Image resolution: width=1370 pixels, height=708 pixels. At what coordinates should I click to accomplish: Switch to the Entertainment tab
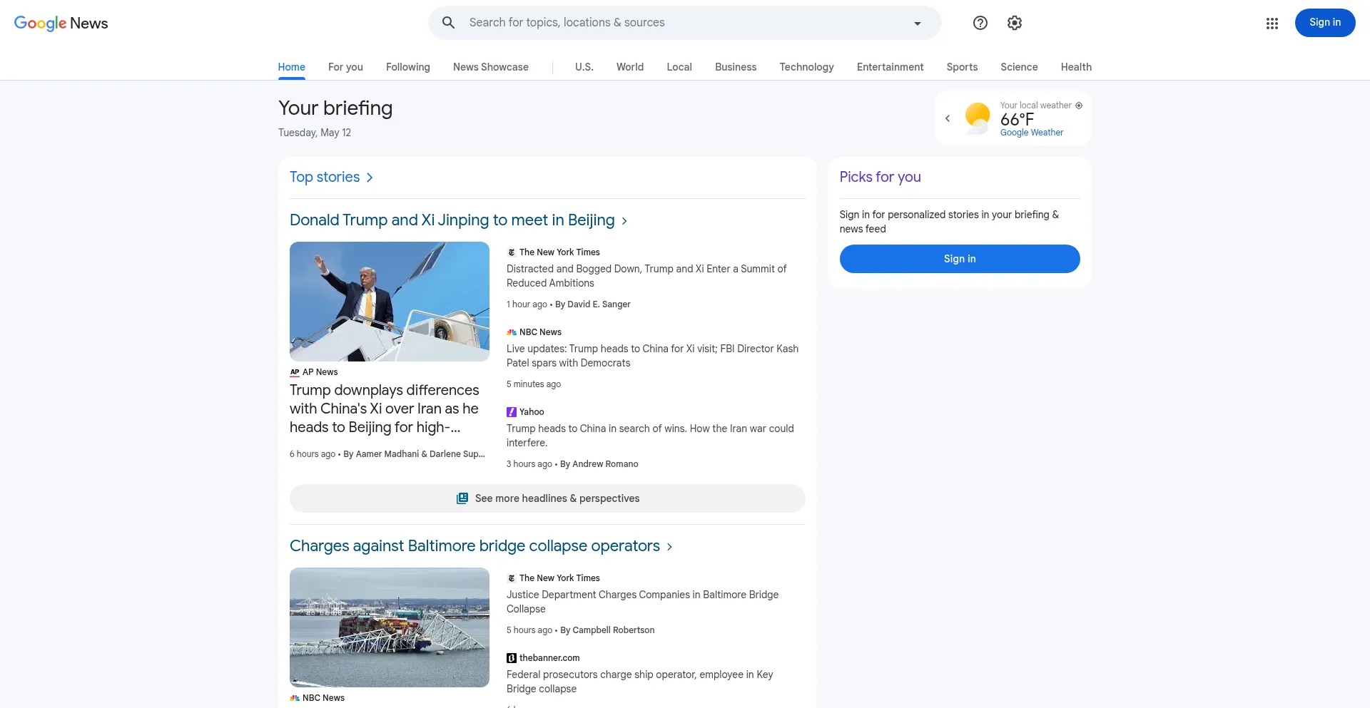click(890, 67)
